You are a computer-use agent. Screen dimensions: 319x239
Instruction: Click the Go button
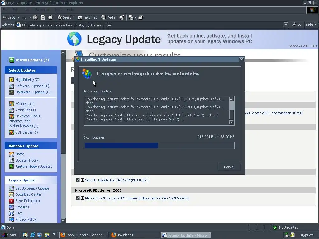(297, 25)
